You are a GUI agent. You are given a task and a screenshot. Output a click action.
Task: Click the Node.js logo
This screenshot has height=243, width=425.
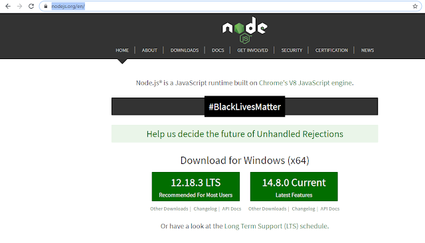(x=245, y=30)
